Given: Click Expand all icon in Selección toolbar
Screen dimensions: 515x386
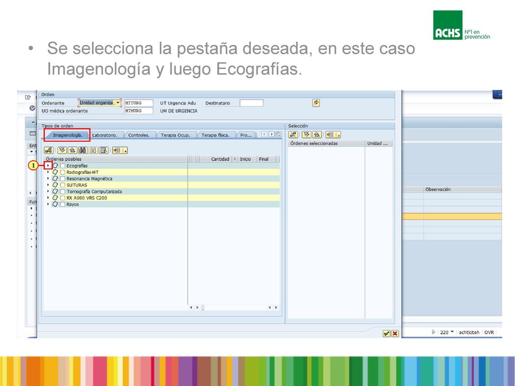Looking at the screenshot, I should [x=306, y=135].
